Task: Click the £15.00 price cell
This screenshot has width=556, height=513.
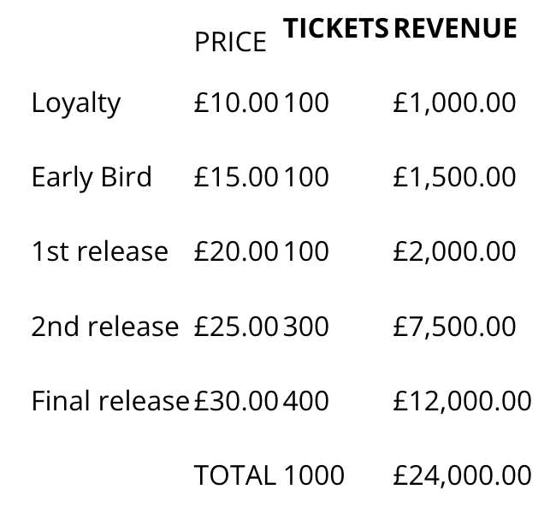Action: pos(236,177)
